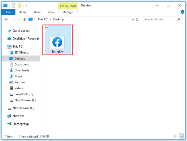Click the Up one level arrow
The height and width of the screenshot is (141, 187).
click(25, 19)
